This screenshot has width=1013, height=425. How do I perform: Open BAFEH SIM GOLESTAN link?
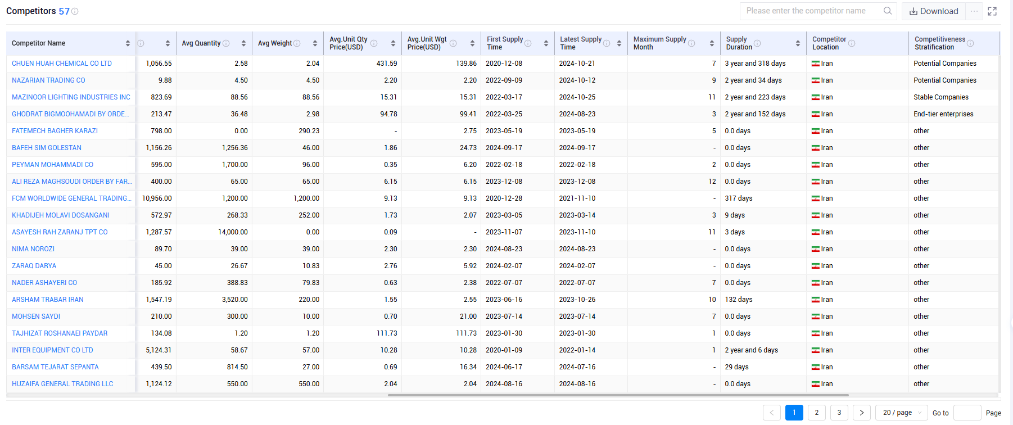point(47,148)
